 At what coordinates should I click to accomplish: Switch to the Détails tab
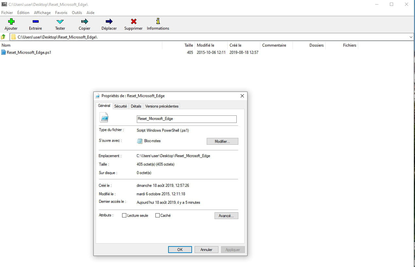(136, 106)
